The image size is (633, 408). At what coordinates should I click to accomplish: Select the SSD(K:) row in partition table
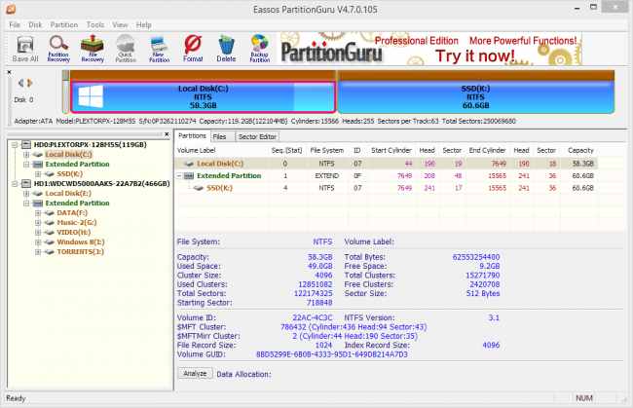(x=387, y=188)
